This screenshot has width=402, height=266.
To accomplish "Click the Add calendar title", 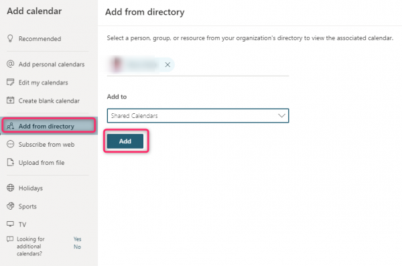I will click(x=34, y=11).
